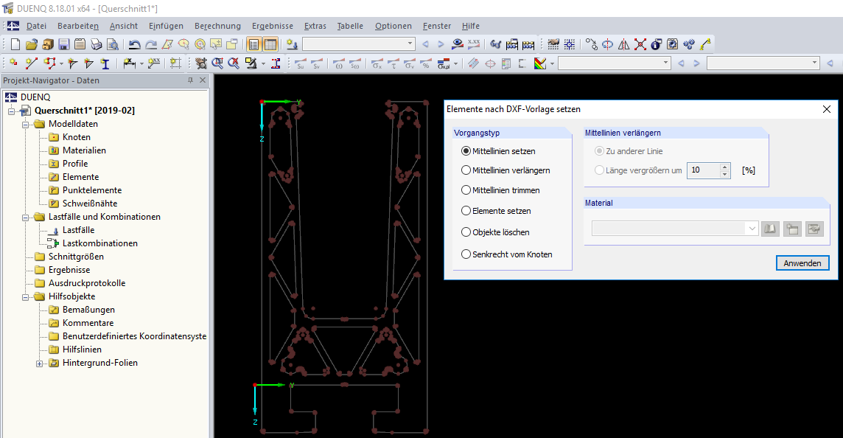Viewport: 843px width, 438px height.
Task: Pin the Projekt-Navigator panel
Action: [190, 80]
